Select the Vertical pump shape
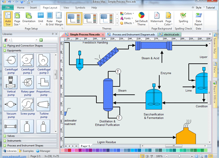219x158 pixels. click(11, 86)
